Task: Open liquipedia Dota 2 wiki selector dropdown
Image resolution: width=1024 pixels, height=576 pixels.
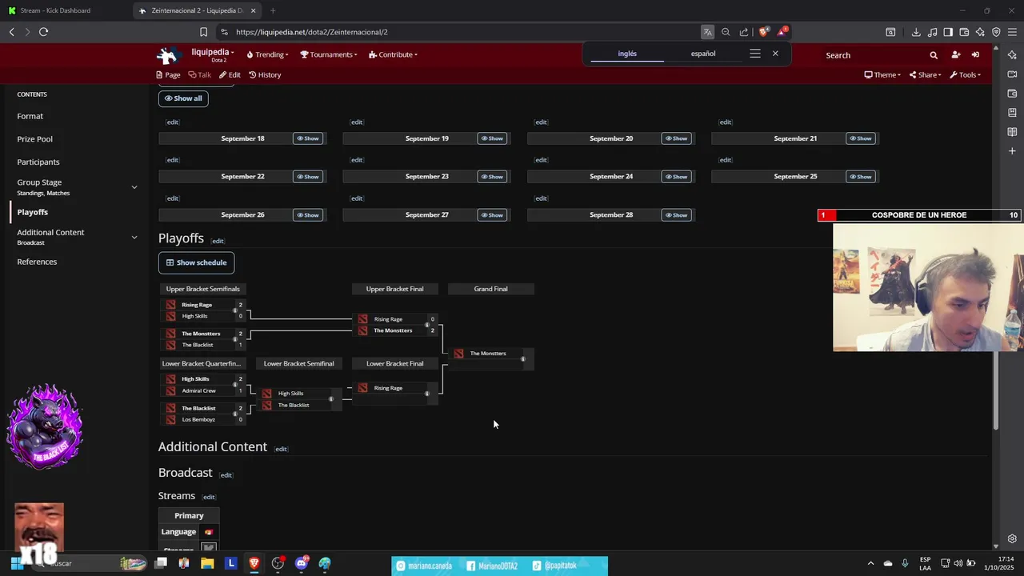Action: (x=213, y=55)
